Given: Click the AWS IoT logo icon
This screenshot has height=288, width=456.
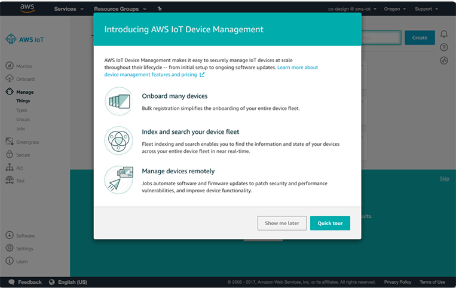Looking at the screenshot, I should coord(11,39).
